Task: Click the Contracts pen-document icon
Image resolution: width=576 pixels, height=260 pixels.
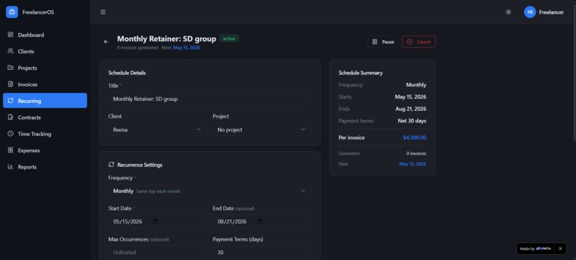Action: point(10,118)
